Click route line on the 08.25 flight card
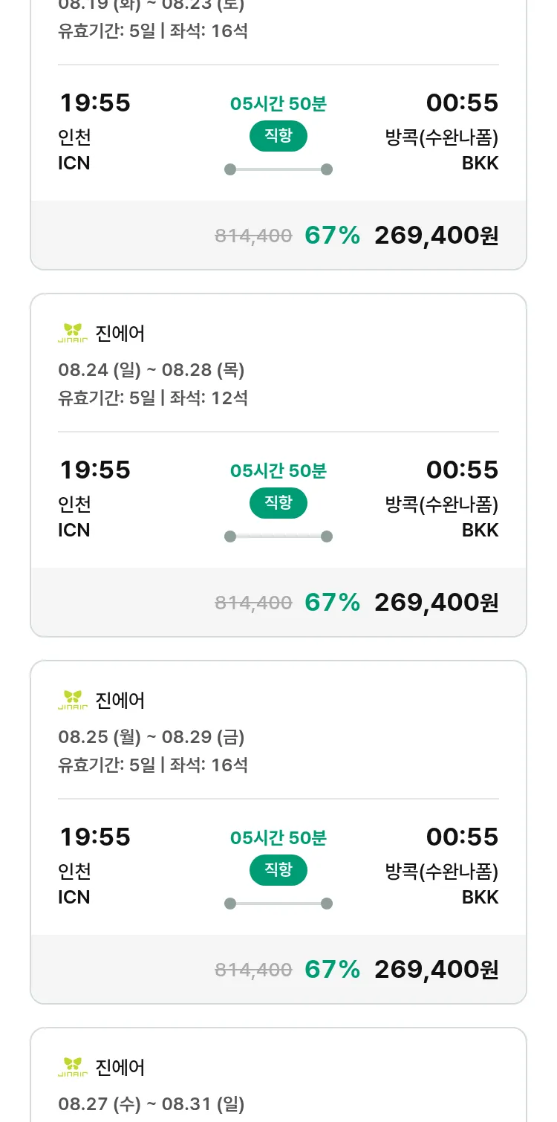 click(x=278, y=904)
